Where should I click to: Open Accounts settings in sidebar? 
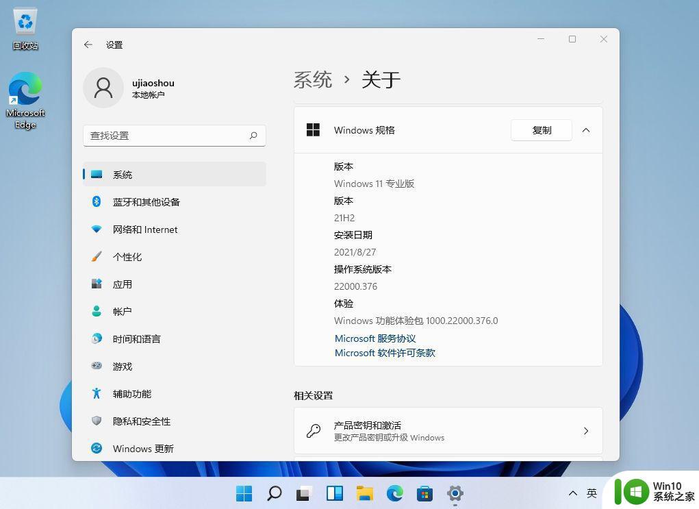point(122,312)
